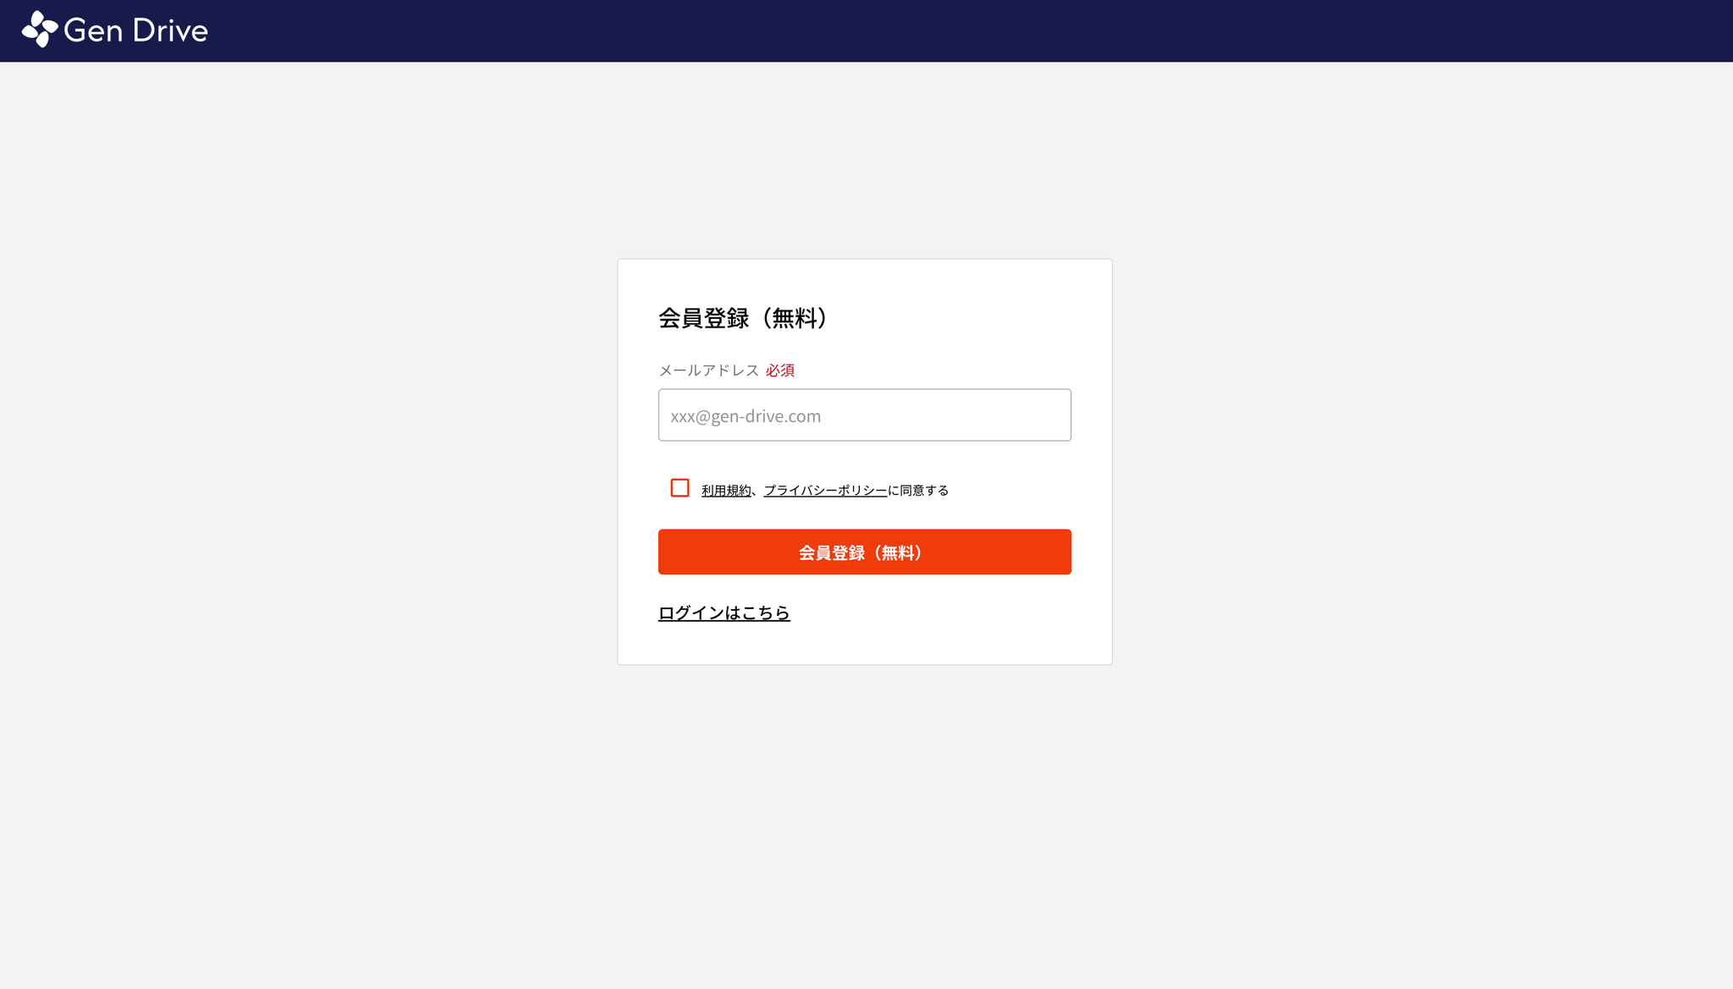Click the orange 会員登録（無料）button

865,552
